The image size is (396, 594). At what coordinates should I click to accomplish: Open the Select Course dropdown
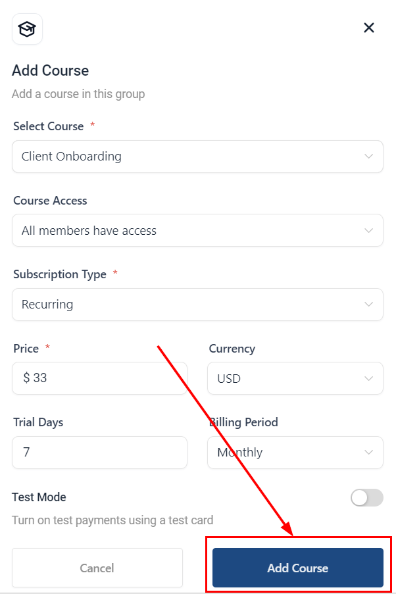(x=197, y=157)
